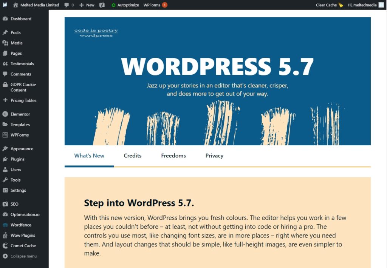Viewport: 387px width, 268px height.
Task: Open the Yoast icon in the admin bar
Action: [x=102, y=5]
